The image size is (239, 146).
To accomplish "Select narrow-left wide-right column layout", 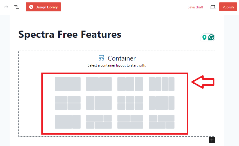I will pos(99,103).
